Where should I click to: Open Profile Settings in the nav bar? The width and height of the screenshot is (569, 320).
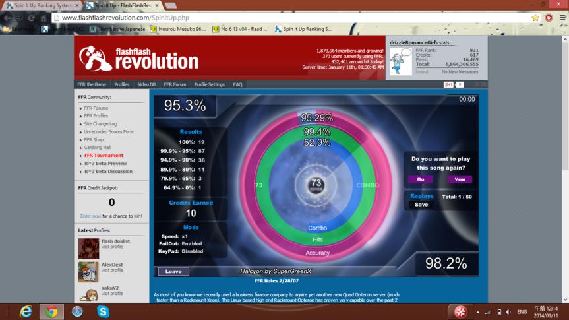(210, 84)
